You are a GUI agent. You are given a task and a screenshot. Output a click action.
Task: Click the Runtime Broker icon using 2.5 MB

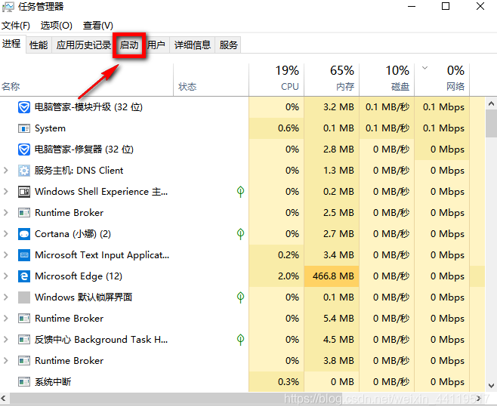tap(24, 213)
